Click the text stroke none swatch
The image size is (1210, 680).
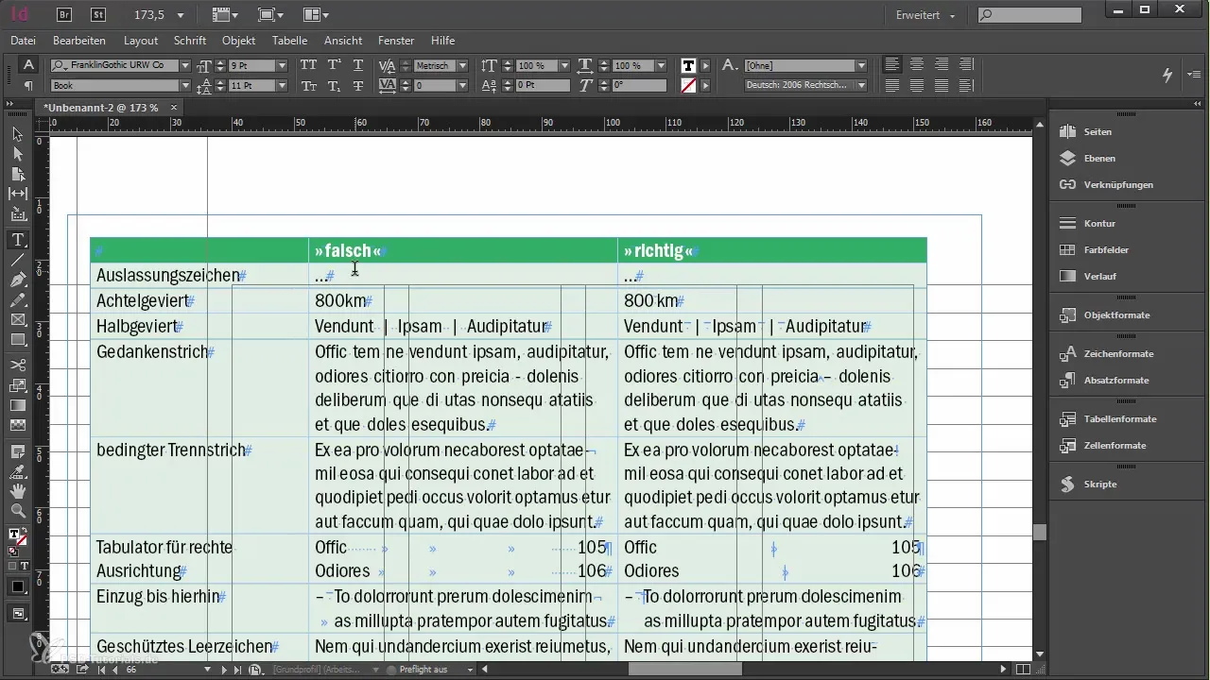[x=688, y=85]
